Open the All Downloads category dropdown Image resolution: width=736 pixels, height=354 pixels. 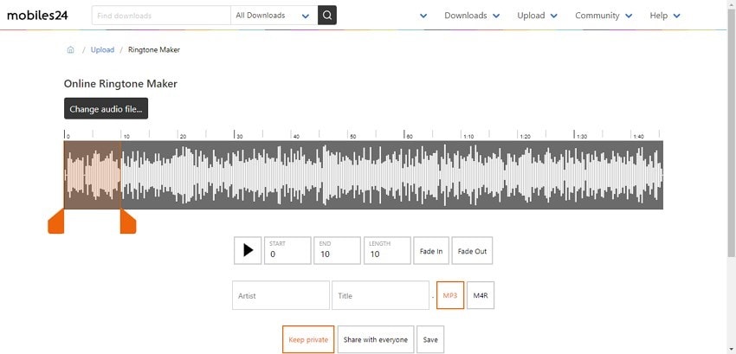coord(274,15)
